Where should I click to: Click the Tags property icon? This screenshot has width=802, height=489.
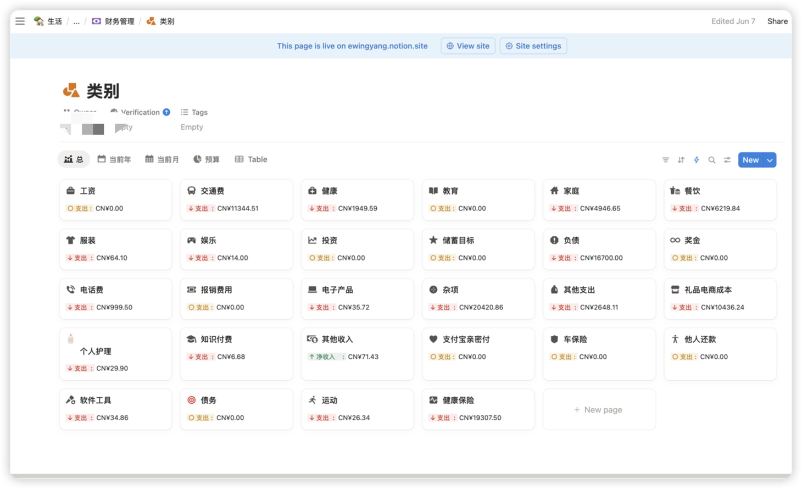point(184,112)
